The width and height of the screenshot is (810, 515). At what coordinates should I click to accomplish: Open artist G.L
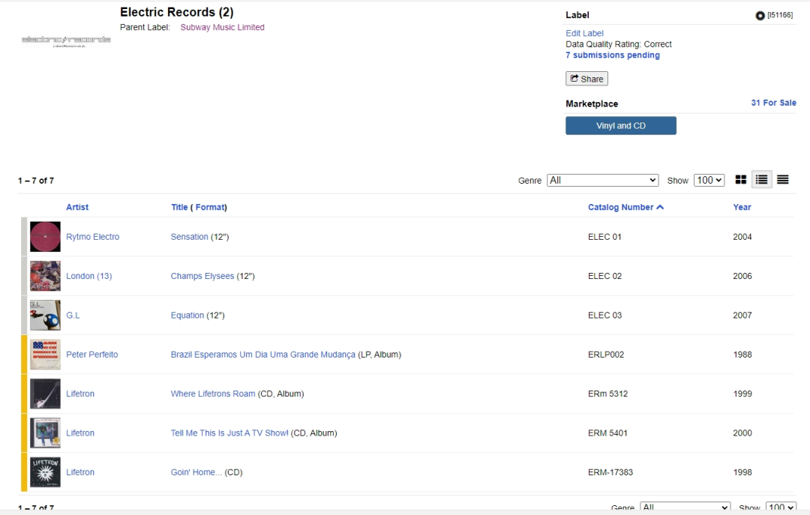tap(73, 315)
